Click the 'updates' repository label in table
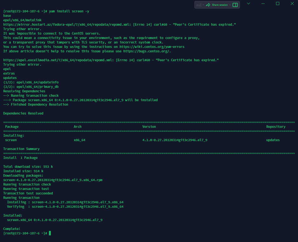 pos(273,140)
